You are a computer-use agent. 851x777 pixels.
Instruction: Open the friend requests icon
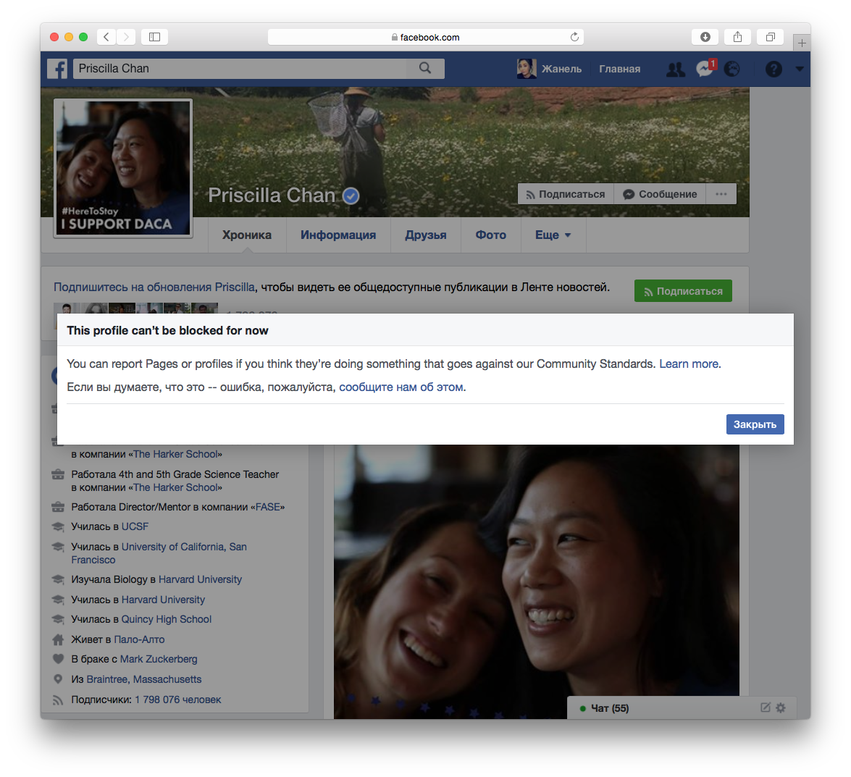[x=676, y=70]
